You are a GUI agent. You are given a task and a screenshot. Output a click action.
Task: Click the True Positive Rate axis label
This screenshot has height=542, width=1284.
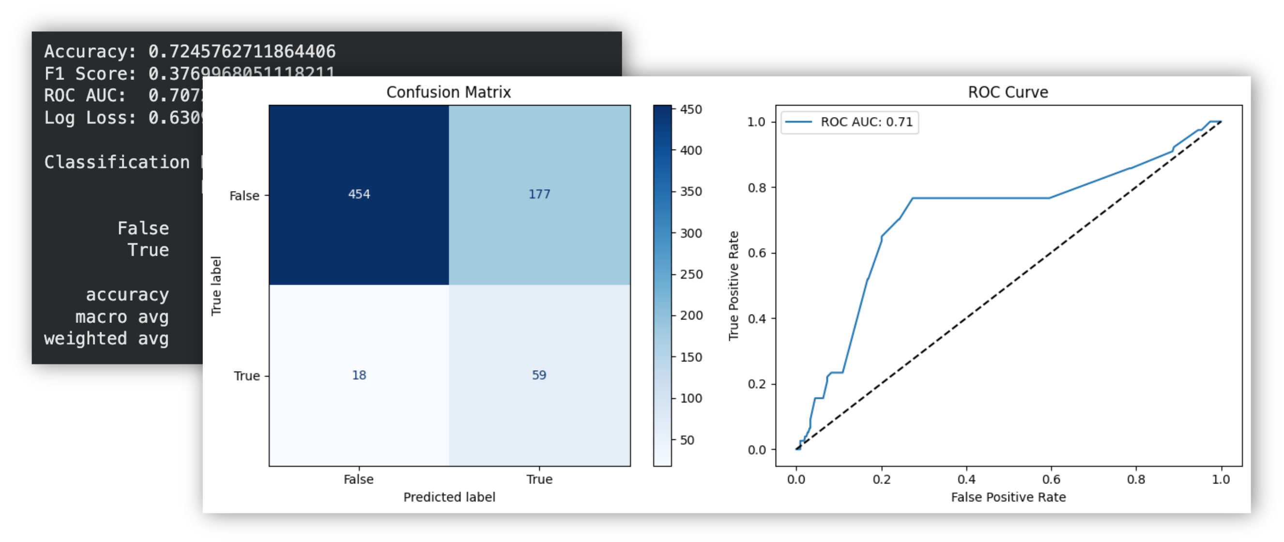[x=733, y=286]
